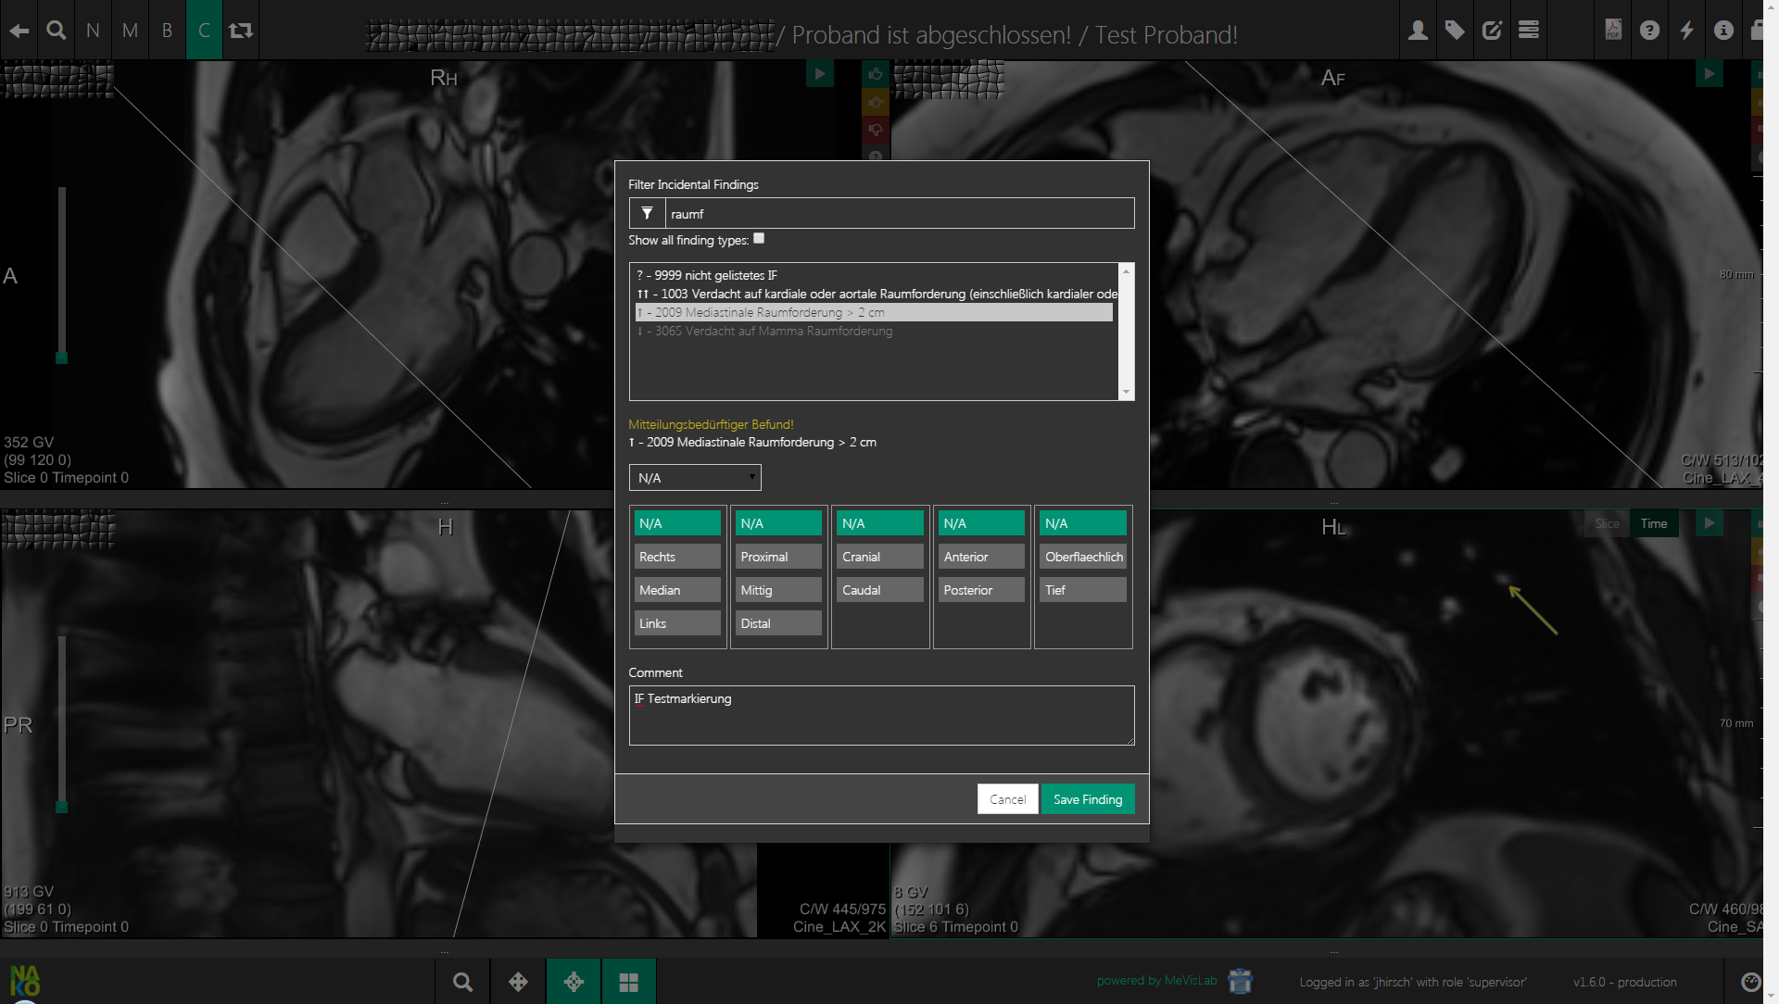Click the pan move tool icon in bottom bar

tap(518, 982)
